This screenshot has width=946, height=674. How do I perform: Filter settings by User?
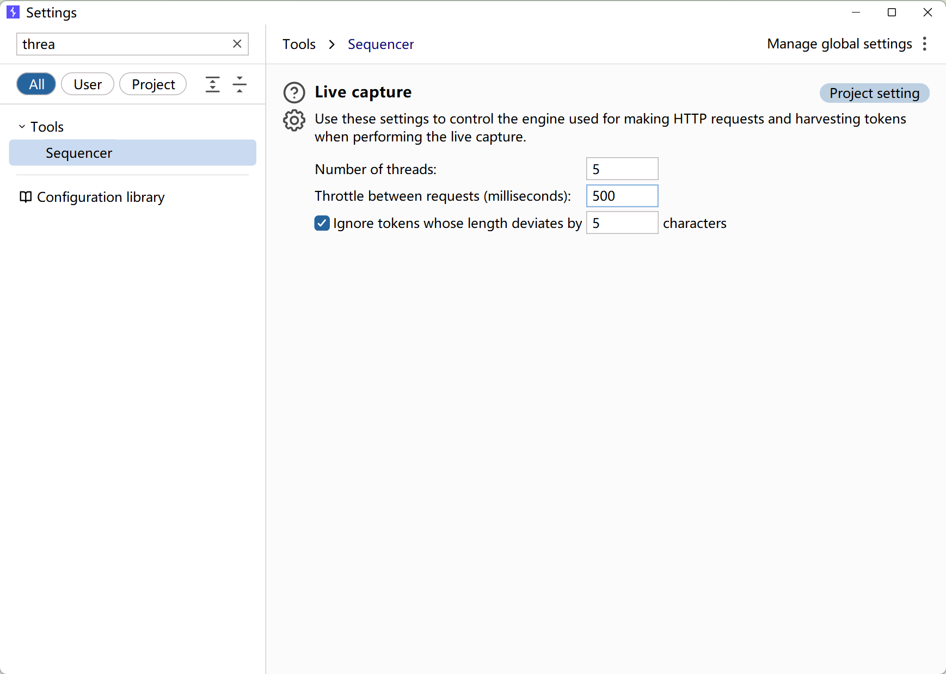coord(88,84)
